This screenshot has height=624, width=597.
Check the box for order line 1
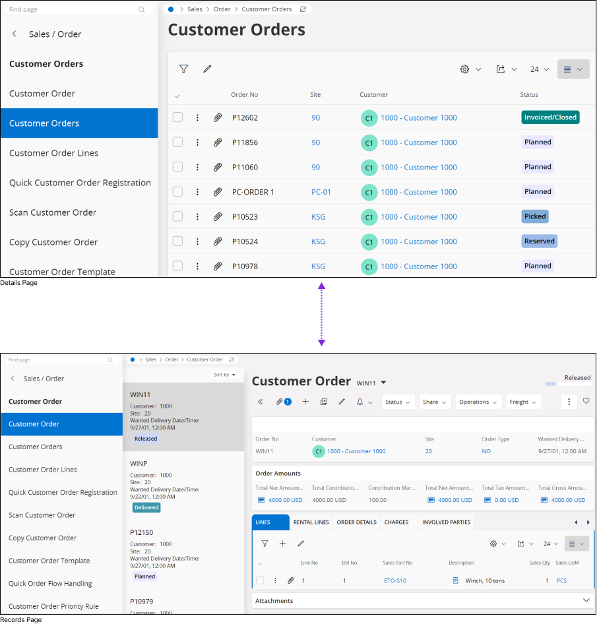[260, 580]
